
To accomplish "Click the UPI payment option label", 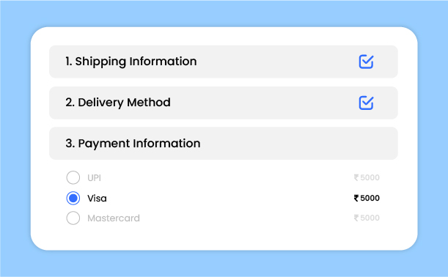I will pos(94,178).
